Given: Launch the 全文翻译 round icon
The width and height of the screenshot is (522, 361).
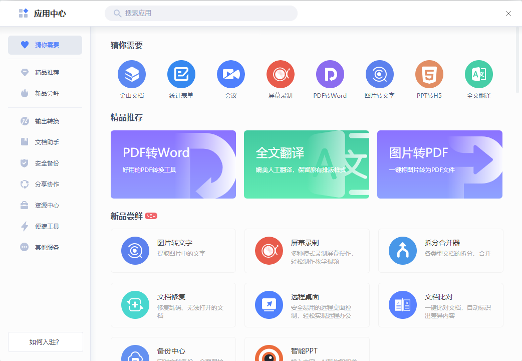Looking at the screenshot, I should click(479, 74).
